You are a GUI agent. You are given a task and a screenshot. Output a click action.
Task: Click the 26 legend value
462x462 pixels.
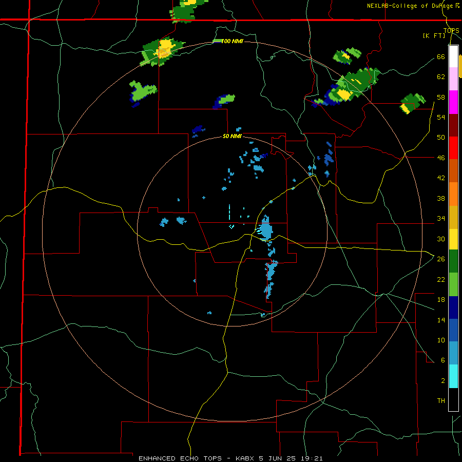tap(441, 259)
